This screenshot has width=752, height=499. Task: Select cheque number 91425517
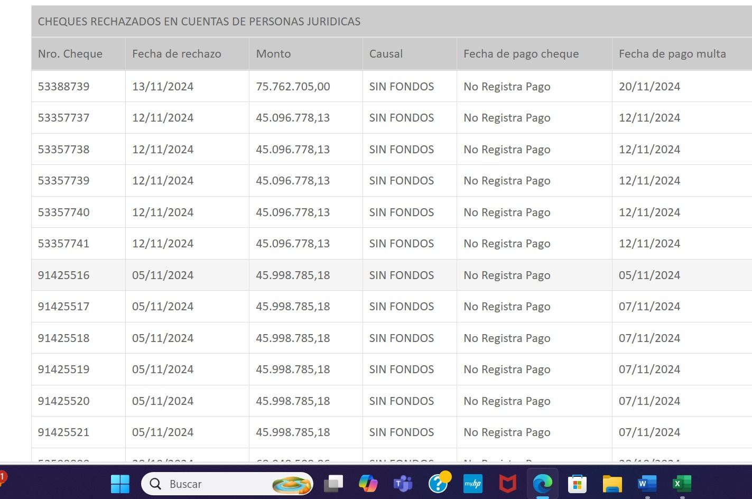point(64,306)
